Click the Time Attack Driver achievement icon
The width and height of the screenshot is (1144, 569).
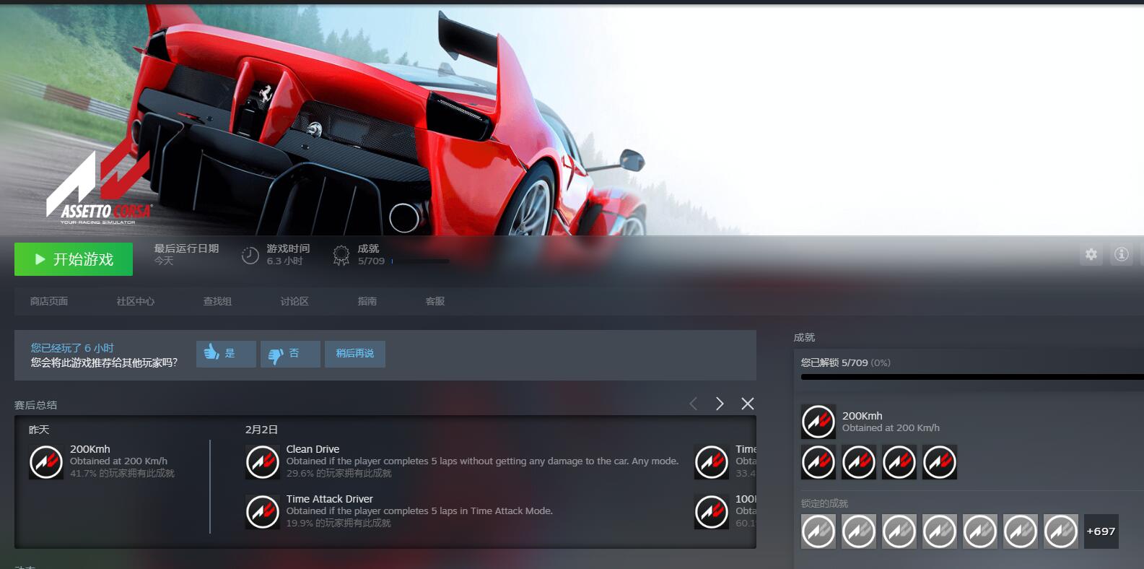(x=263, y=512)
